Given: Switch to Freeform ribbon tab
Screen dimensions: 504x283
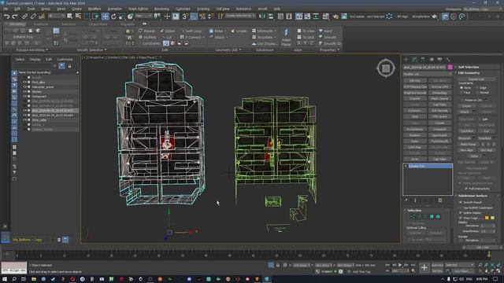Looking at the screenshot, I should pyautogui.click(x=41, y=24).
